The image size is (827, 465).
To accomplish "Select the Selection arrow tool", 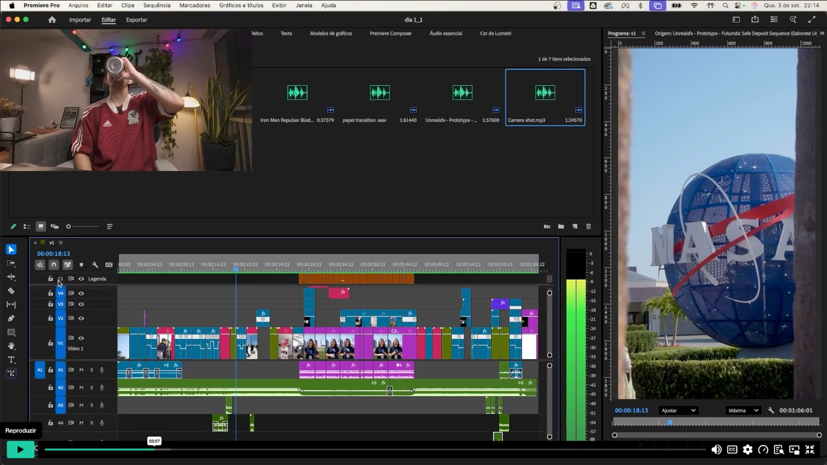I will (11, 250).
